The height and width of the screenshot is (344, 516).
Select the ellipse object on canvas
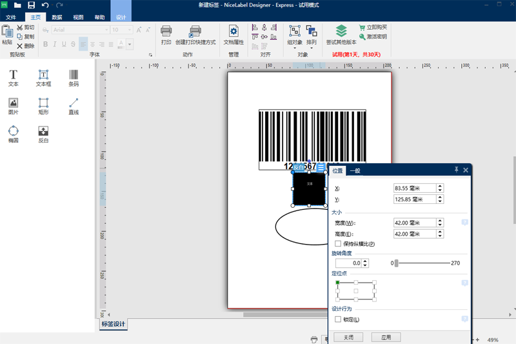click(x=301, y=227)
